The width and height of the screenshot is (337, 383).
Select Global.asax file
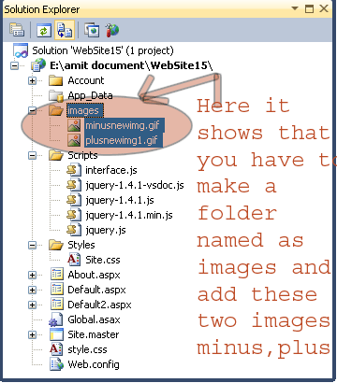coord(94,319)
